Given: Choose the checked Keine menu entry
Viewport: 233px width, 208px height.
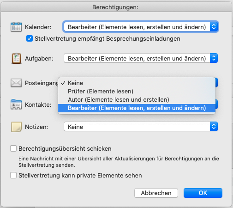Looking at the screenshot, I should 137,83.
